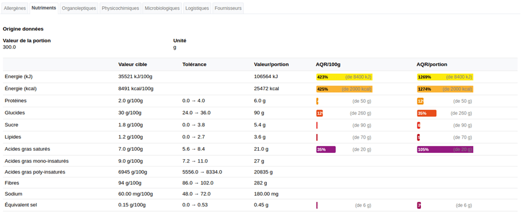The width and height of the screenshot is (524, 214).
Task: Click the saturés value 21.0 g
Action: pyautogui.click(x=261, y=149)
